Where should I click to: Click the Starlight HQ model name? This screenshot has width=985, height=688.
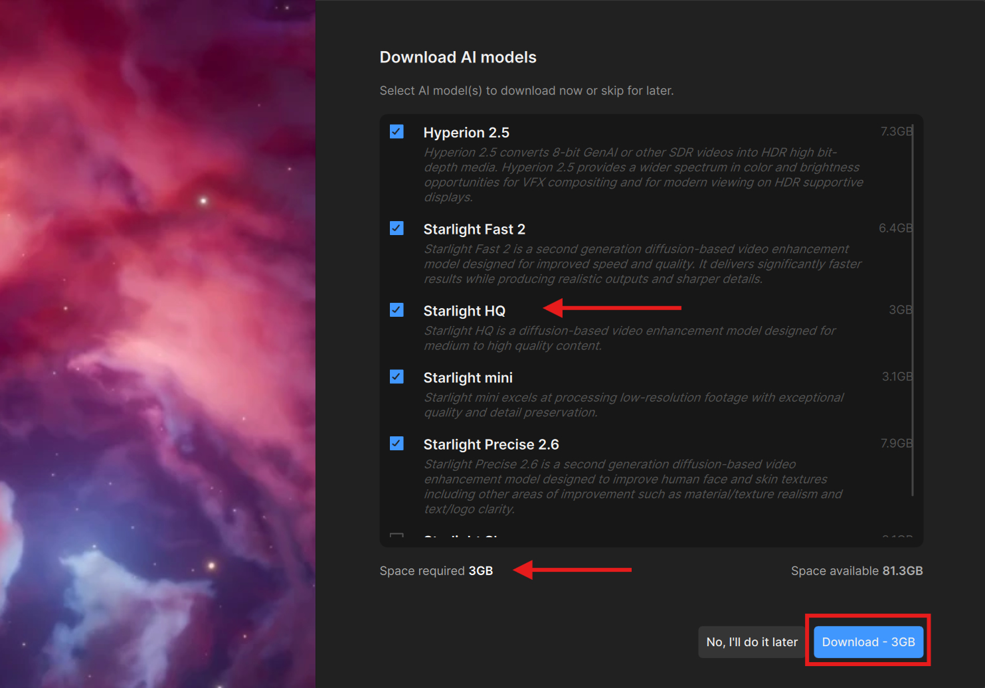464,311
